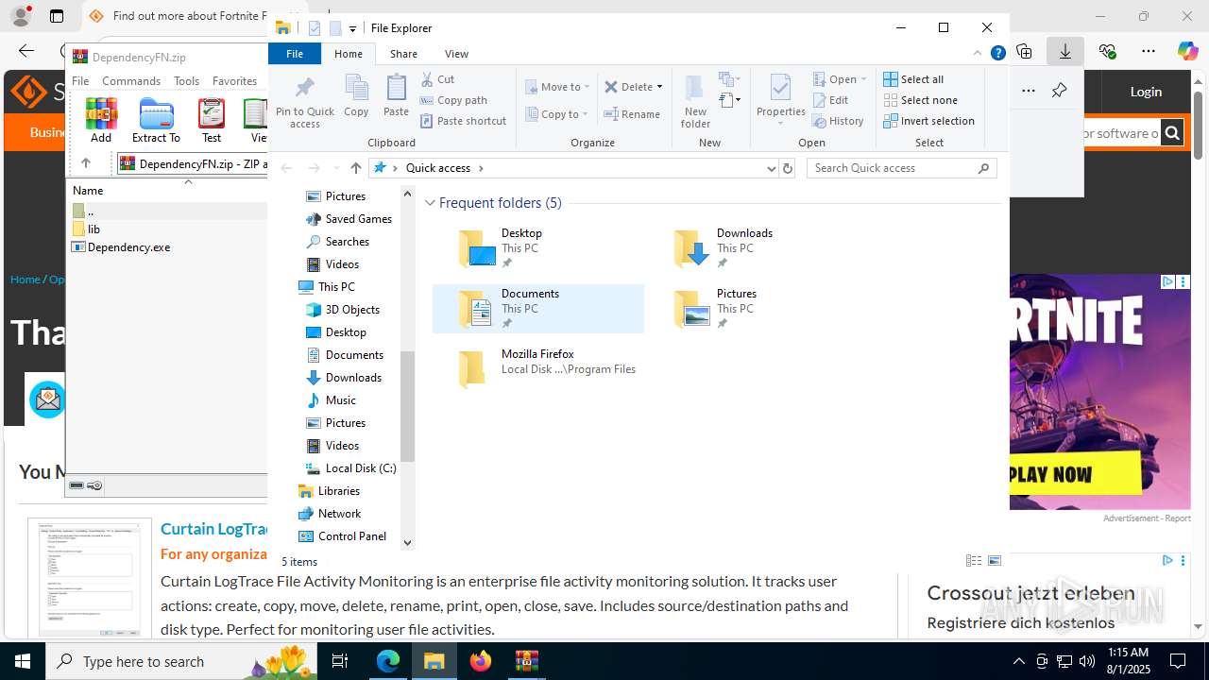Viewport: 1209px width, 680px height.
Task: Open WinRAR Favorites menu
Action: point(234,81)
